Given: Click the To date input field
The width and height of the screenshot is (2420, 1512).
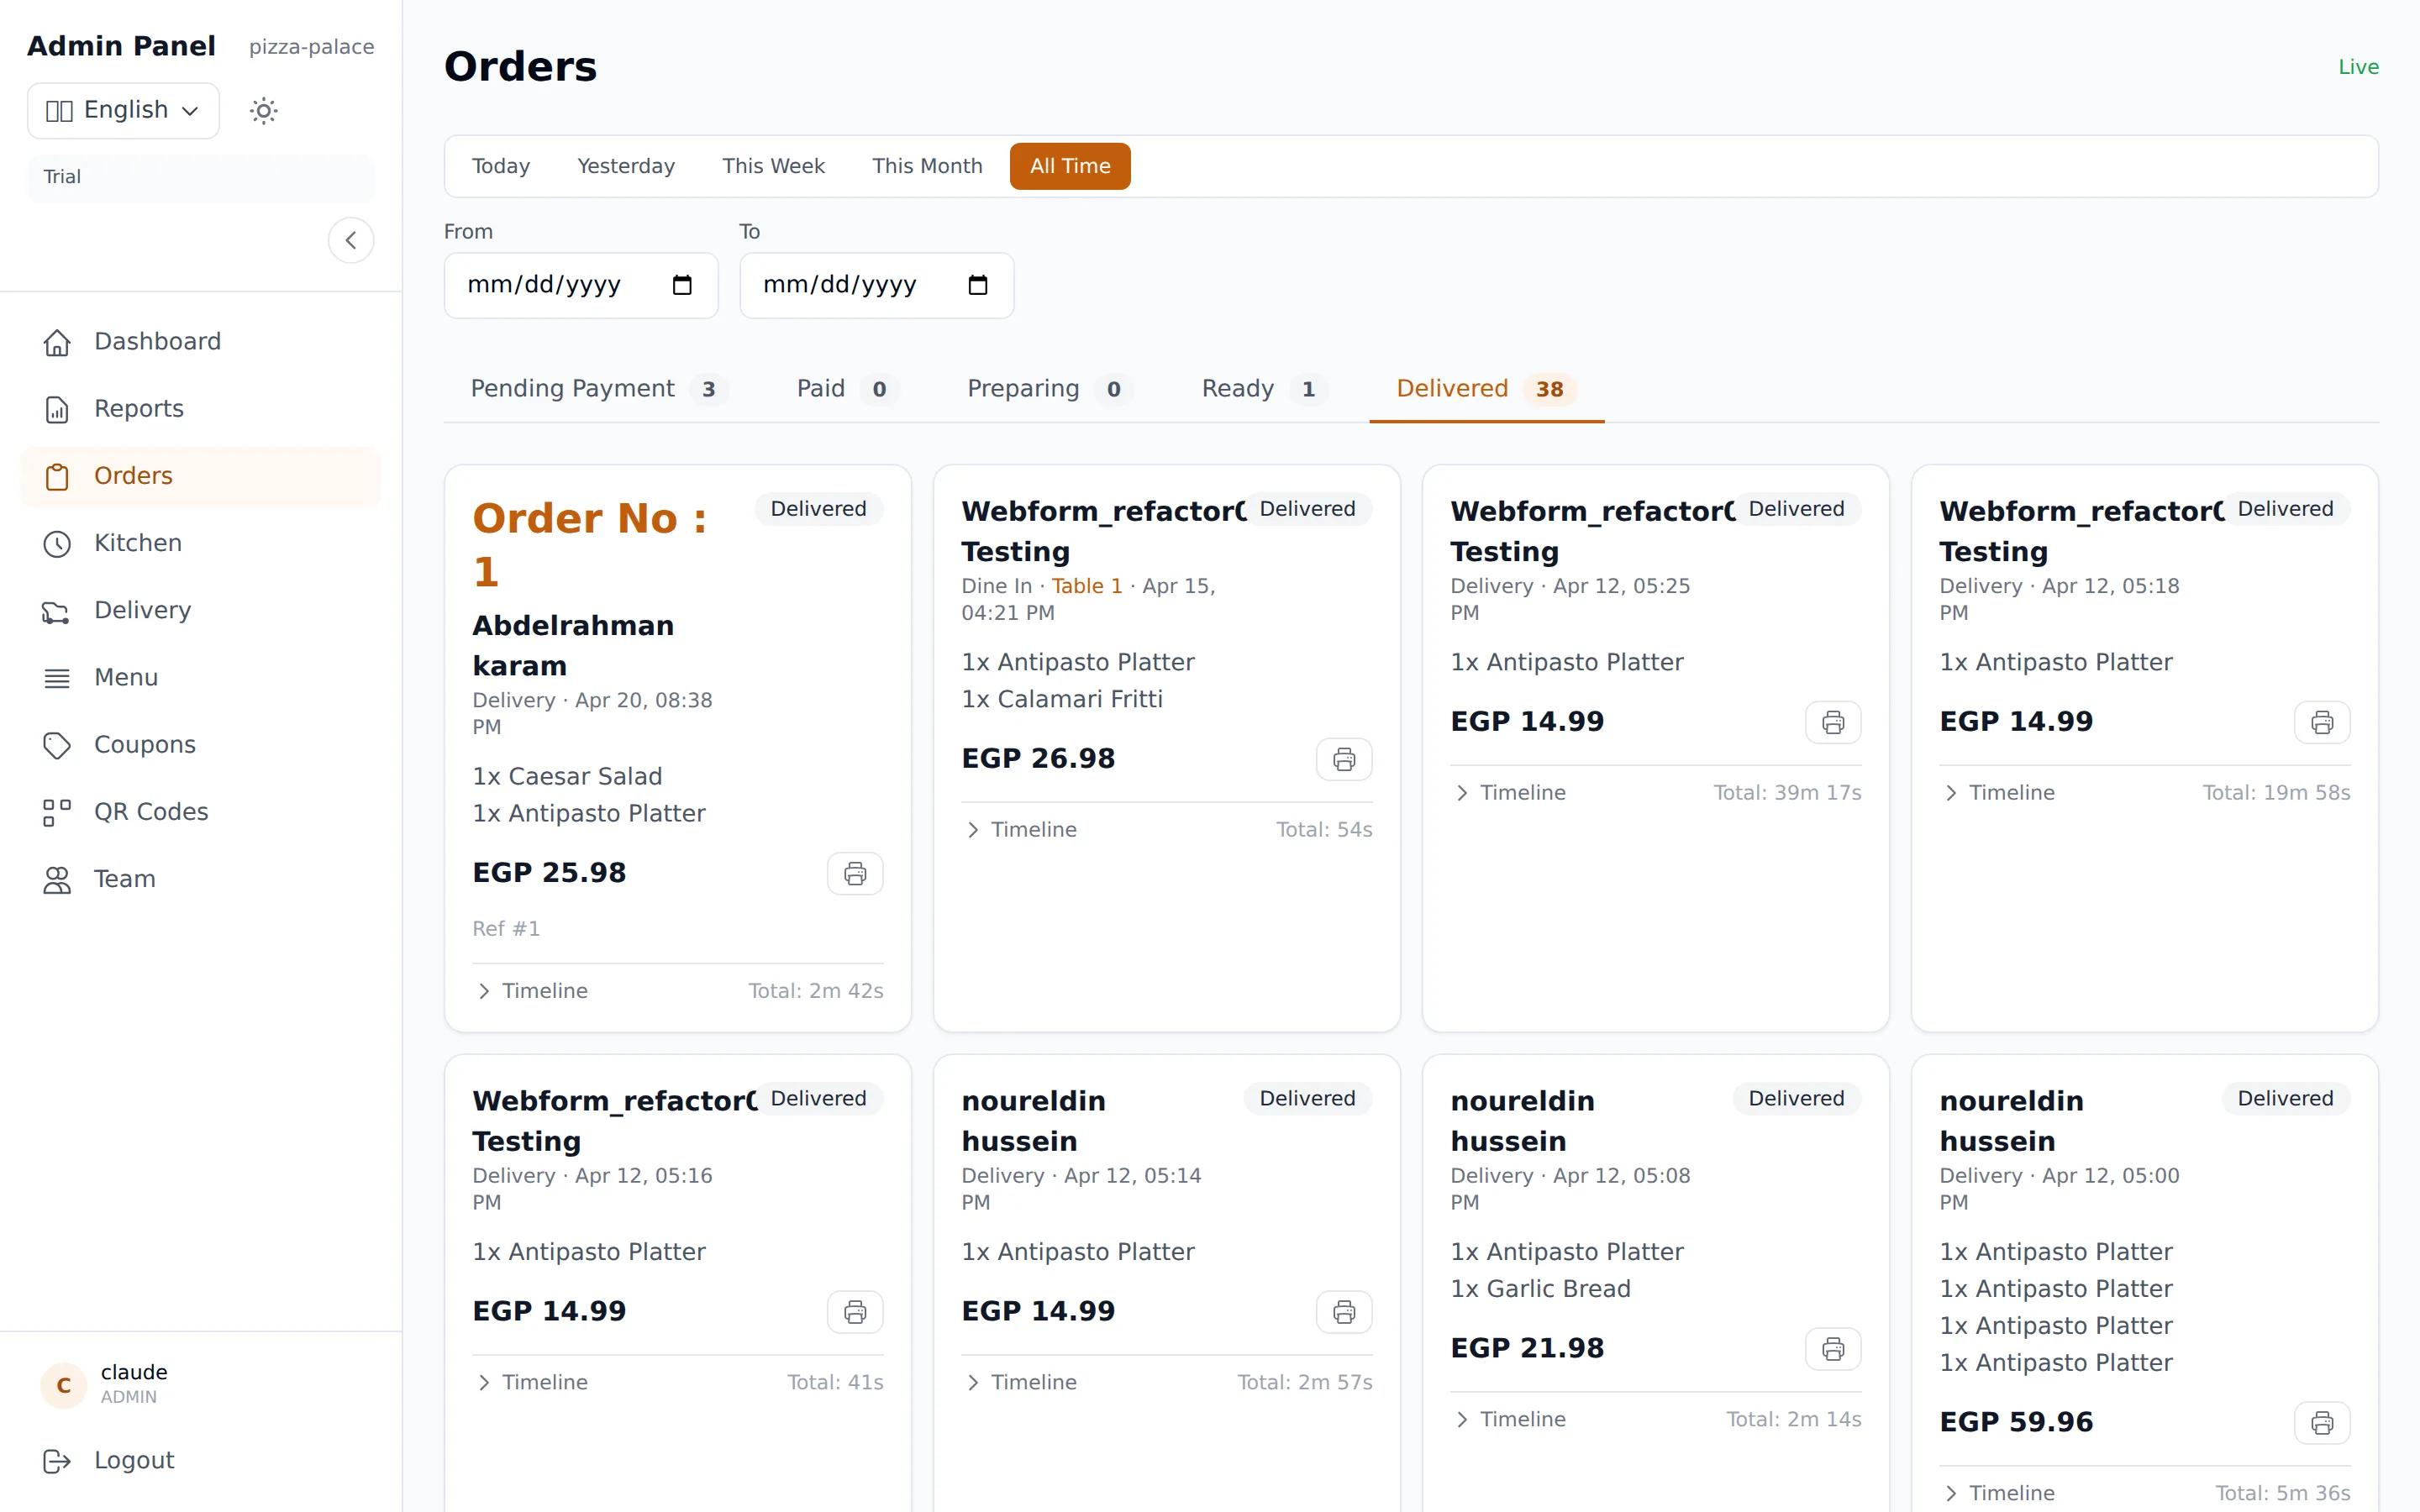Looking at the screenshot, I should [x=877, y=285].
